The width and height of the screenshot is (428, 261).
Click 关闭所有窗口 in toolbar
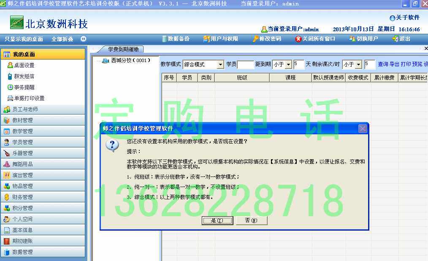coord(315,39)
